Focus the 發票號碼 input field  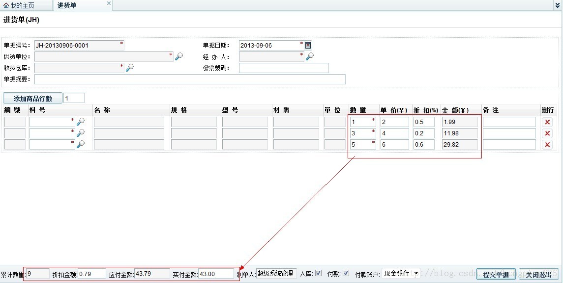click(284, 68)
